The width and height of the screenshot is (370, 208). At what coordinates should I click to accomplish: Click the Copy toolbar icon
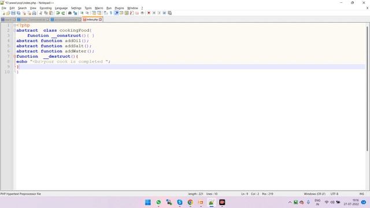pos(46,13)
